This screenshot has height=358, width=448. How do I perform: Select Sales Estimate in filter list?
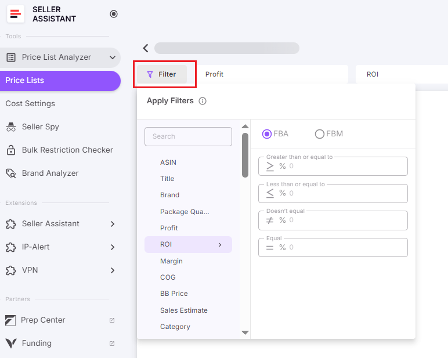tap(184, 310)
